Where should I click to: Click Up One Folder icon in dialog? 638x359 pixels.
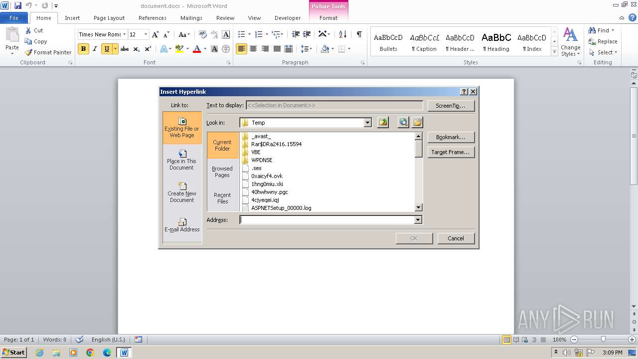pos(383,123)
